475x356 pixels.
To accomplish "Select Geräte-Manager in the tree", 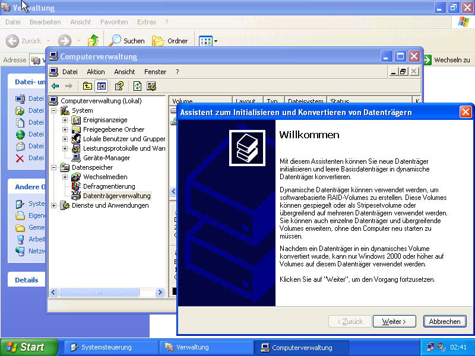I will pos(106,158).
